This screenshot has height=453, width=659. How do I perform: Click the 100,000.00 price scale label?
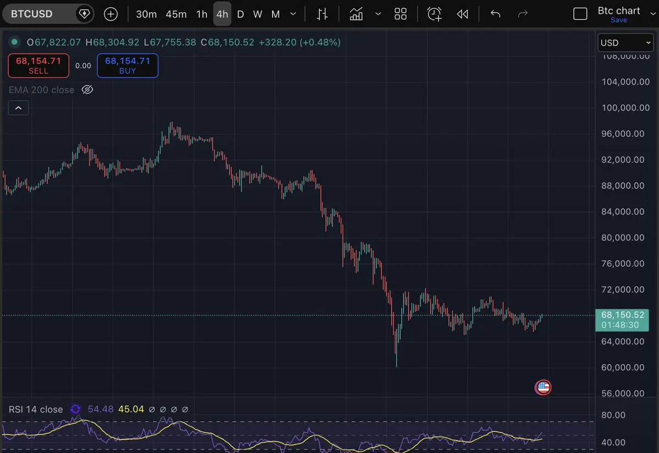click(x=625, y=108)
